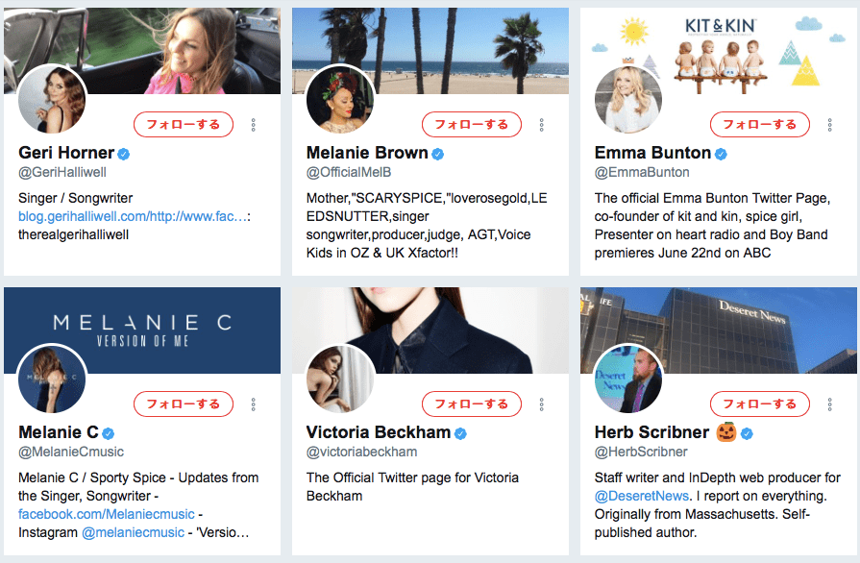Viewport: 860px width, 563px height.
Task: Click verified badge next to Melanie C
Action: (109, 433)
